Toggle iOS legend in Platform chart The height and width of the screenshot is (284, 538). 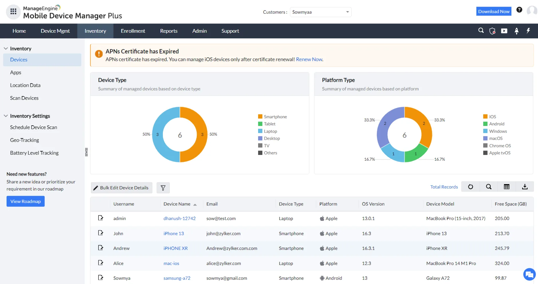coord(490,117)
